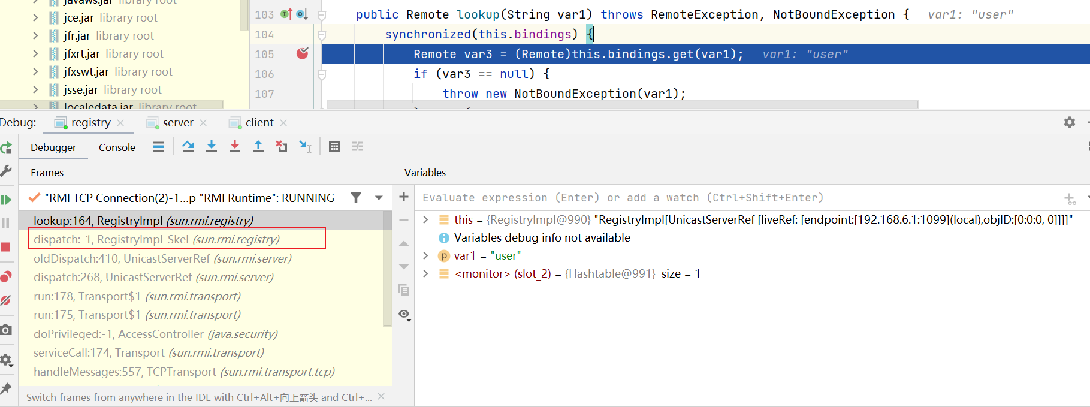Click the Evaluate expression input field
The height and width of the screenshot is (407, 1090).
point(740,198)
